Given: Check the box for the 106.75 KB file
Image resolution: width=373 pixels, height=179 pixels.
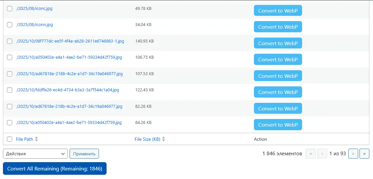Looking at the screenshot, I should 10,57.
